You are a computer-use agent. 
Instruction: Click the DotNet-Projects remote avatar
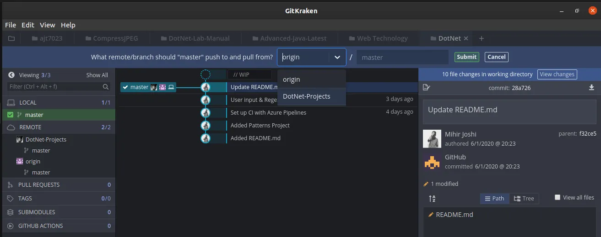click(x=20, y=139)
